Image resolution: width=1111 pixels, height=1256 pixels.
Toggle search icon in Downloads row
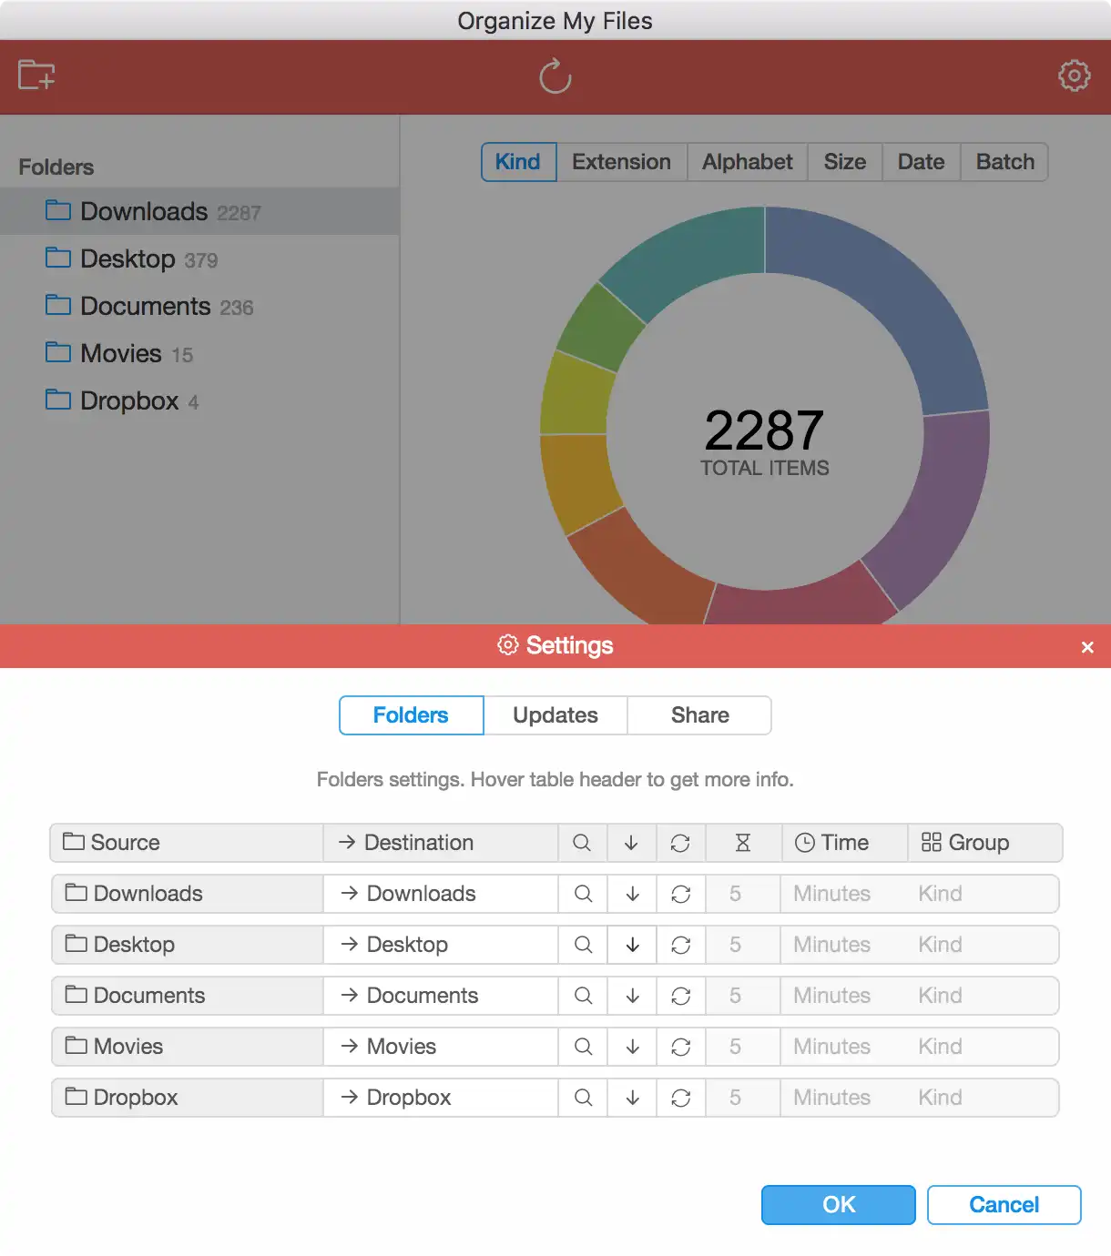(x=583, y=894)
